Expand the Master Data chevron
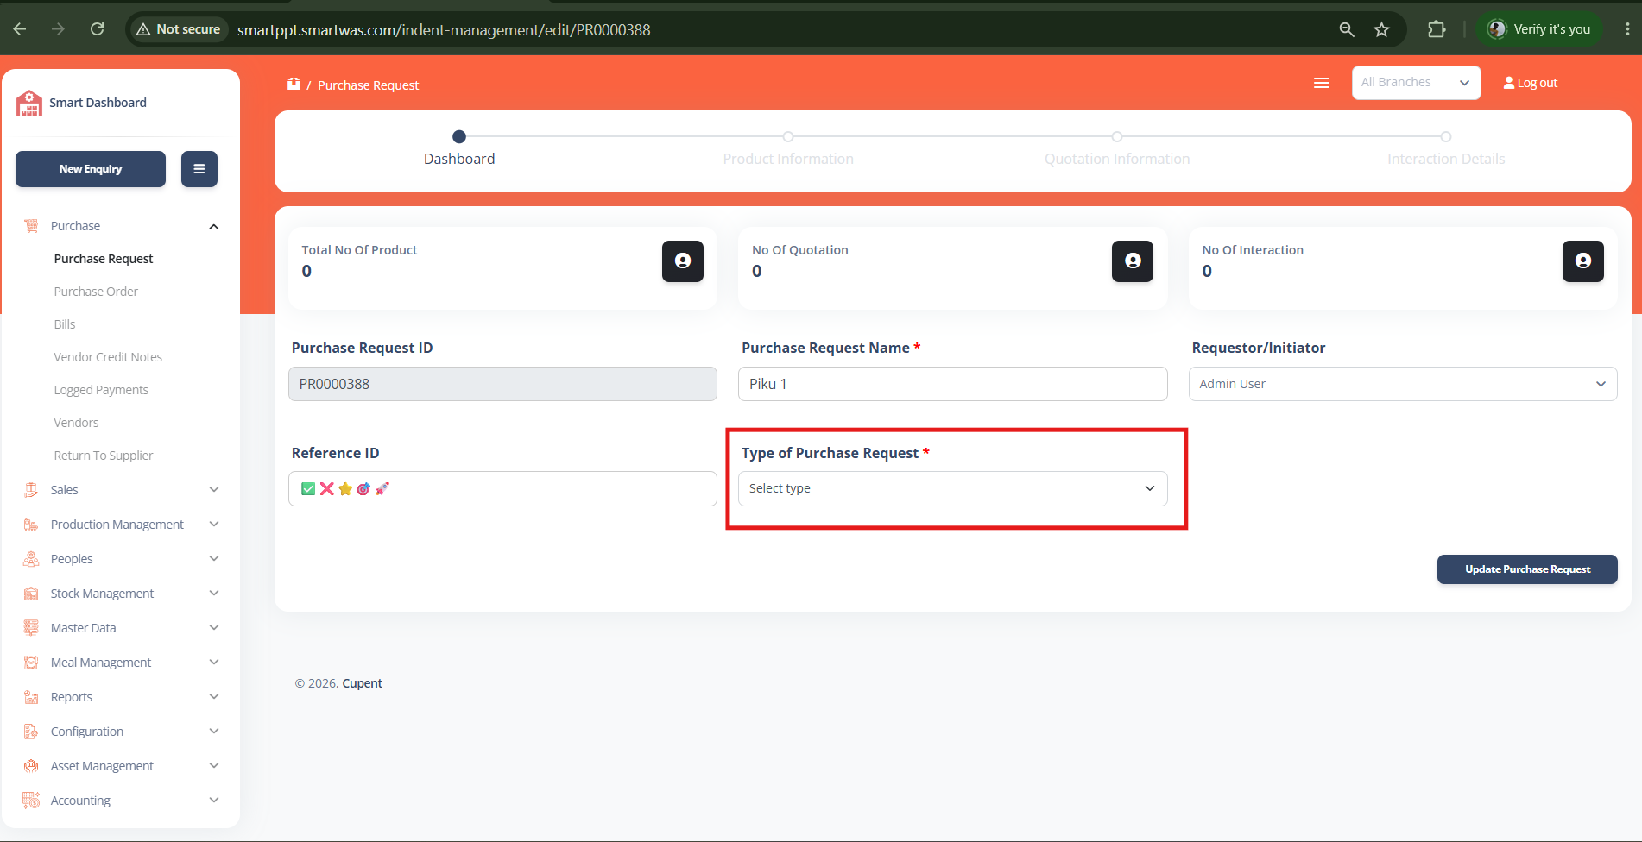The image size is (1642, 842). 214,628
